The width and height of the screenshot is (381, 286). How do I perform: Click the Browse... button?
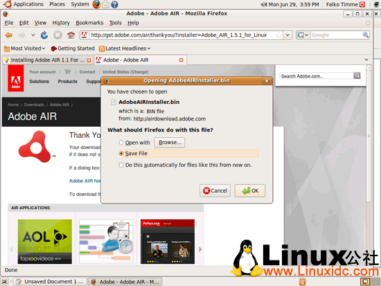pyautogui.click(x=170, y=143)
